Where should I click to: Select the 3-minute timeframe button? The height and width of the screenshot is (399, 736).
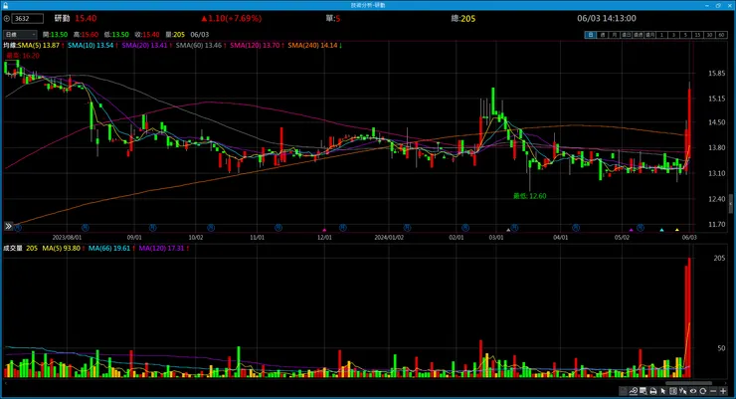click(x=674, y=35)
